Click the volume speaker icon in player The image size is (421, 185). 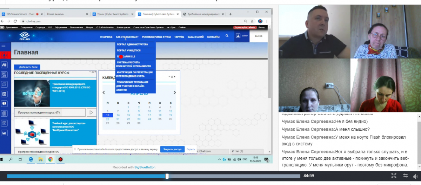click(416, 176)
